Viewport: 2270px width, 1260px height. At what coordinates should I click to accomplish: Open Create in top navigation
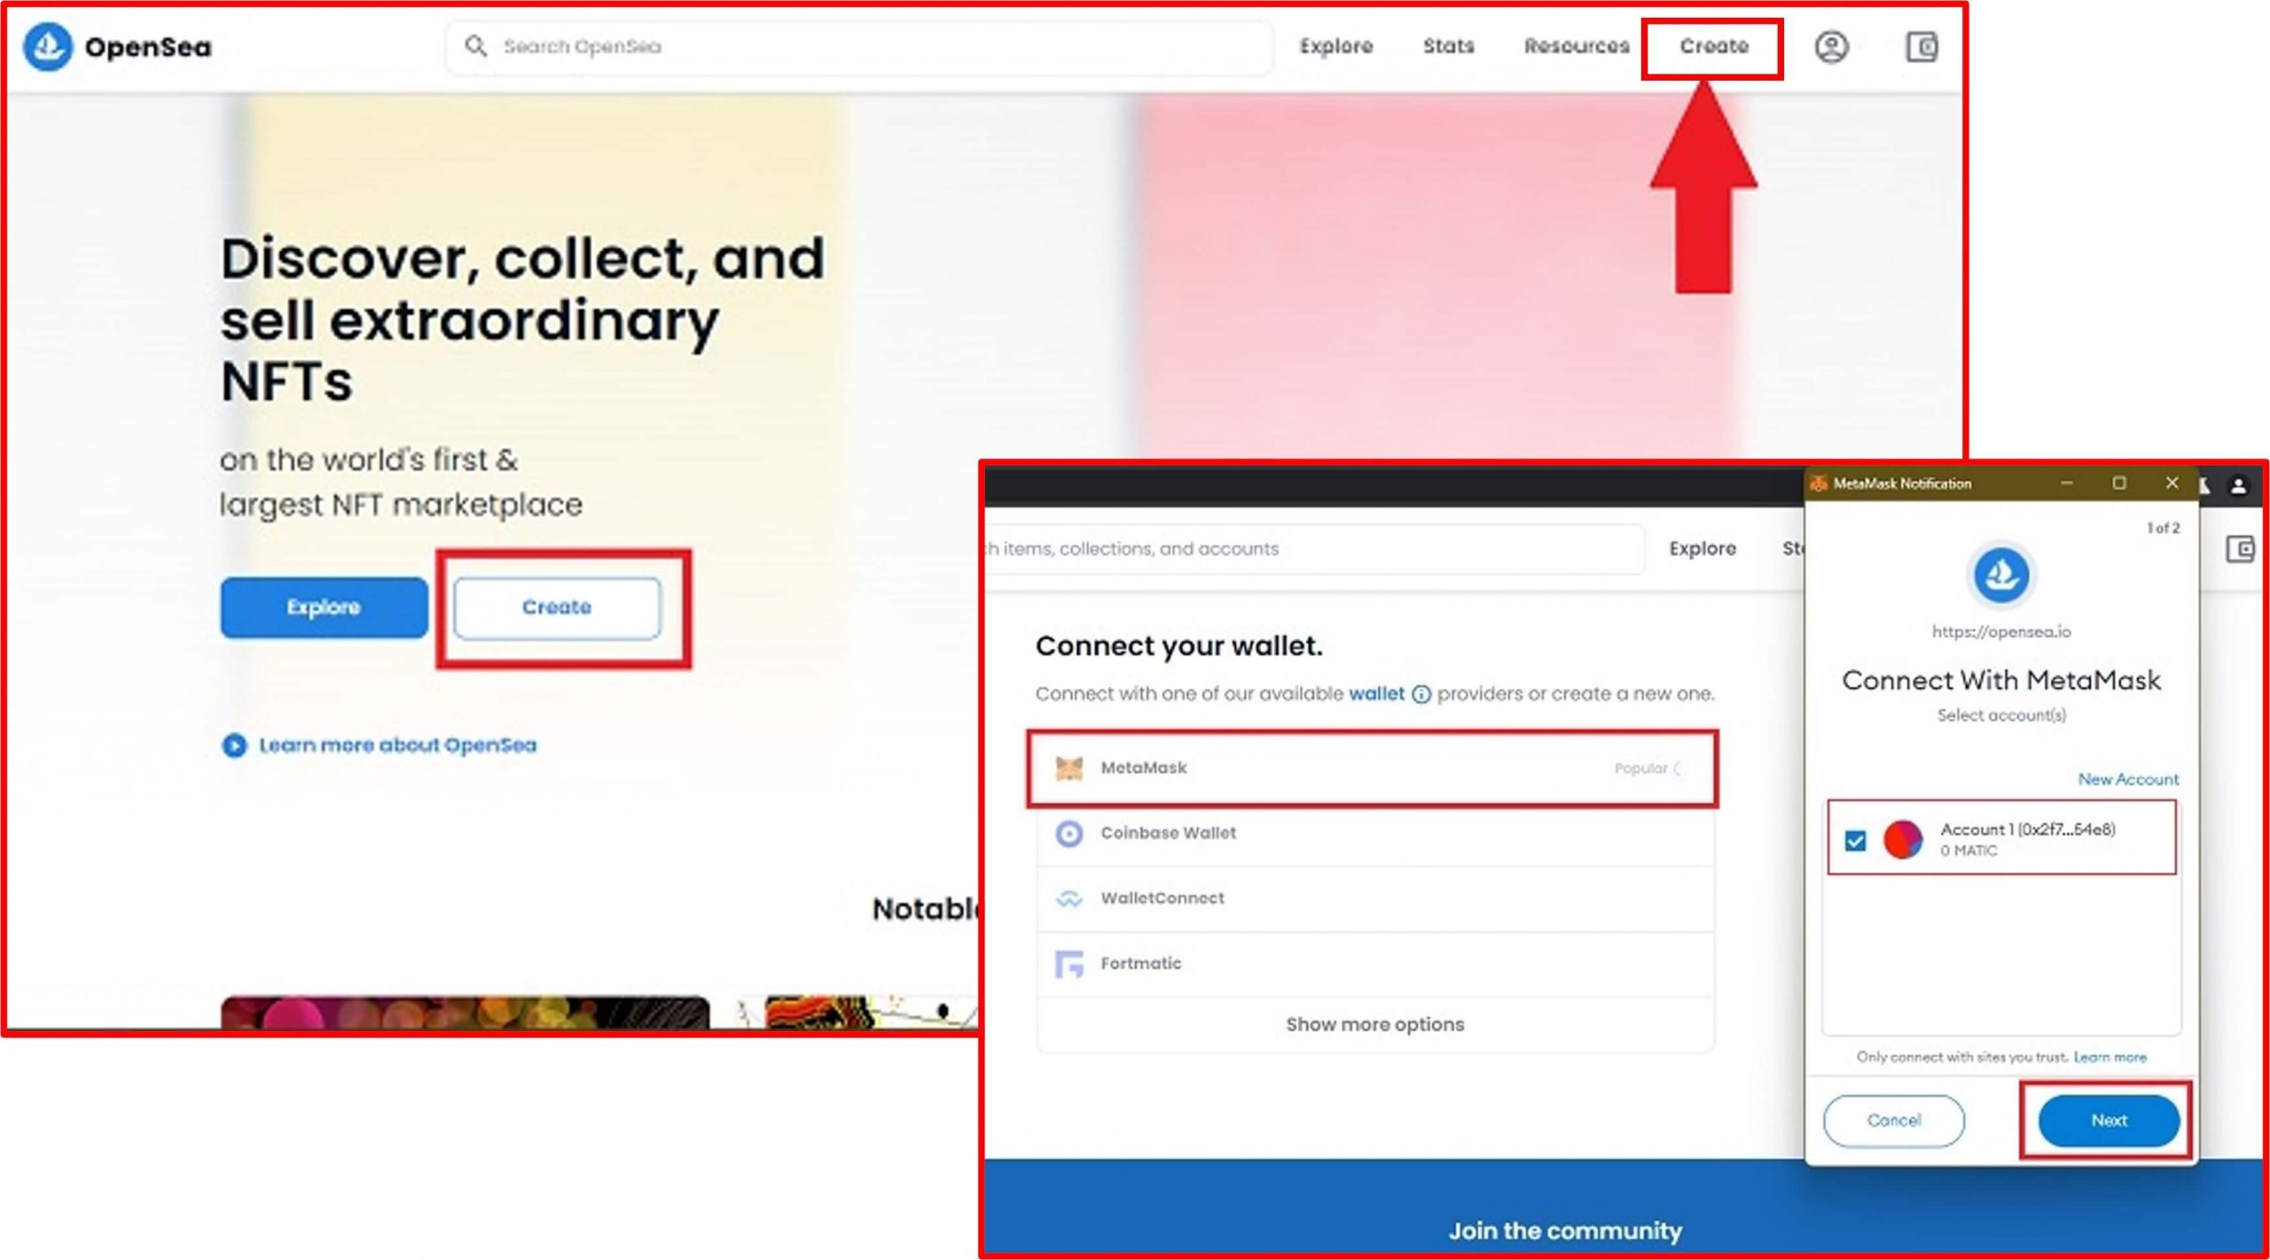1713,46
